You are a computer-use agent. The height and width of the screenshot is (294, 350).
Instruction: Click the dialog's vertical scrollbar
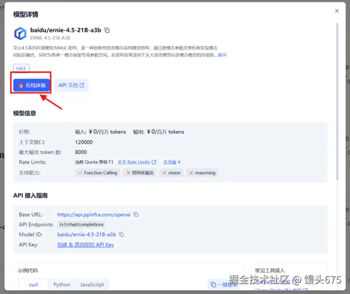click(337, 101)
